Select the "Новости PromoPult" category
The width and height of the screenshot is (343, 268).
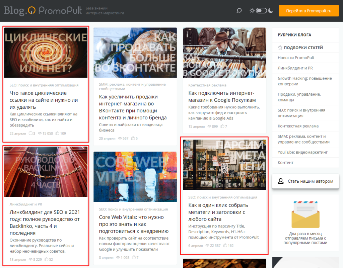296,58
